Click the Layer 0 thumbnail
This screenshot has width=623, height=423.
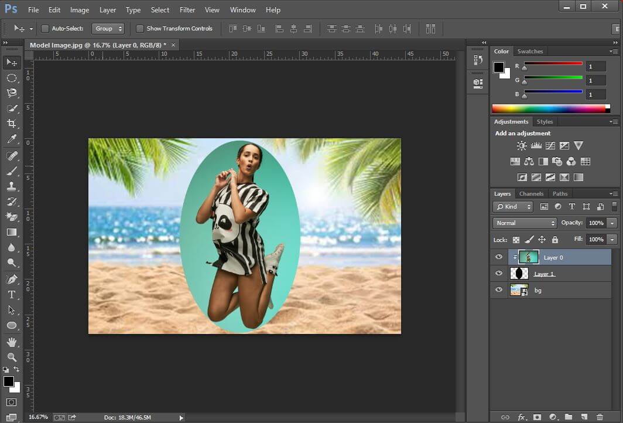(x=529, y=257)
